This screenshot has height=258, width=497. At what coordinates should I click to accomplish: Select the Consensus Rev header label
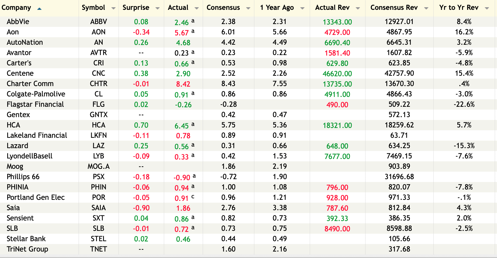[x=394, y=8]
